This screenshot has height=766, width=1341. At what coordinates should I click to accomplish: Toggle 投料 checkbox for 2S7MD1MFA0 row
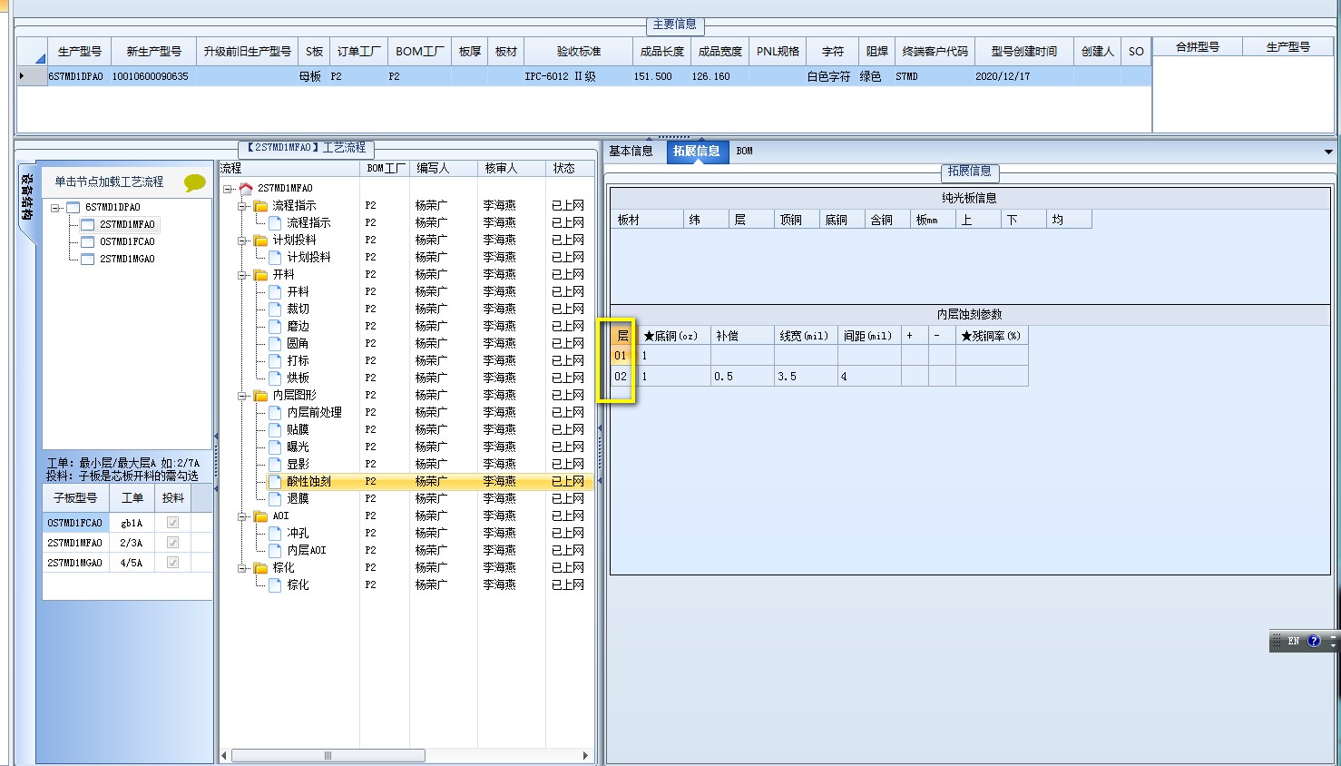pyautogui.click(x=172, y=543)
